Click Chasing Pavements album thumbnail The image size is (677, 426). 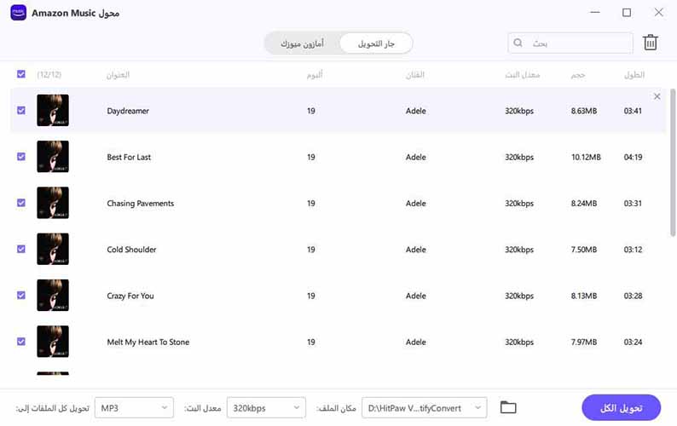53,203
